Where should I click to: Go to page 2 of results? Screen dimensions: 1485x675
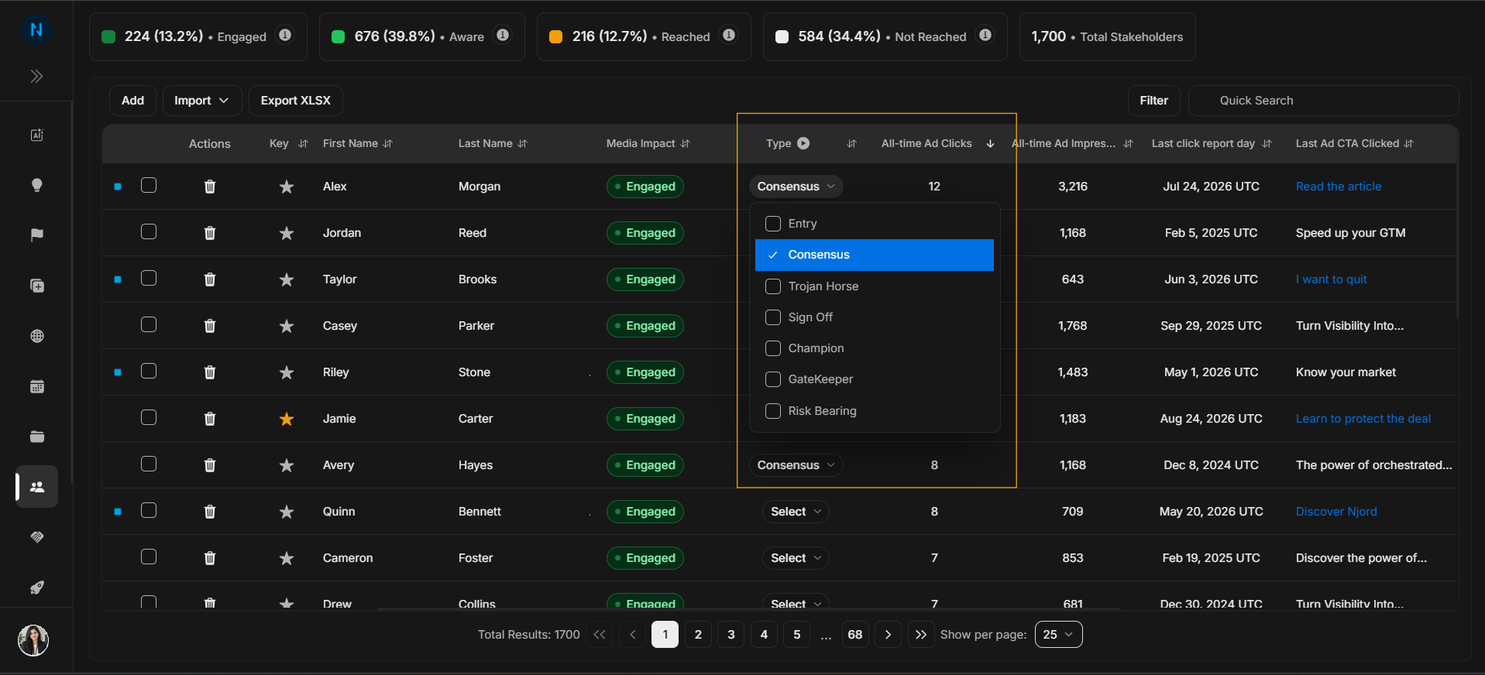[698, 635]
